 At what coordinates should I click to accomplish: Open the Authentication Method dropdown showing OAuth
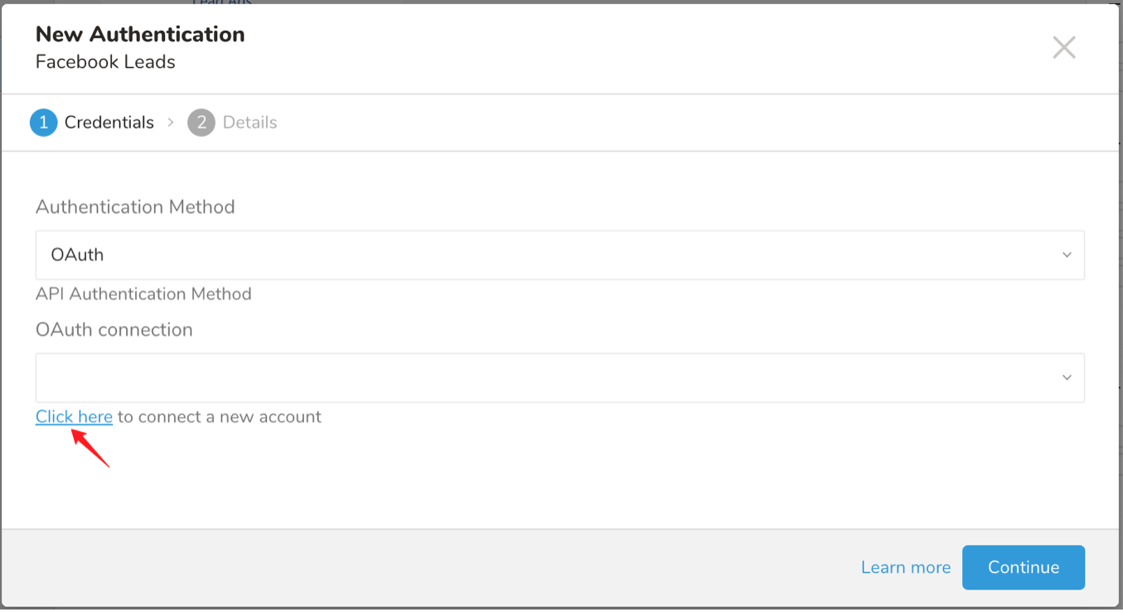(x=547, y=255)
